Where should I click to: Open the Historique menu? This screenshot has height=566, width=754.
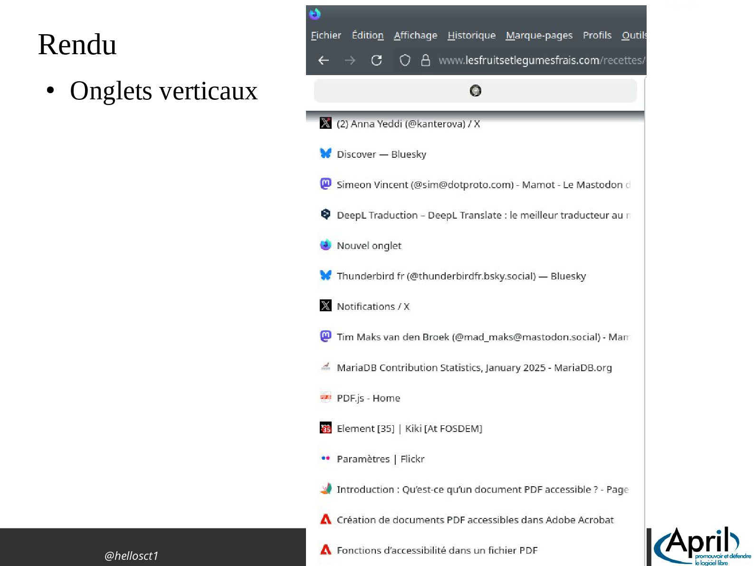(x=471, y=35)
